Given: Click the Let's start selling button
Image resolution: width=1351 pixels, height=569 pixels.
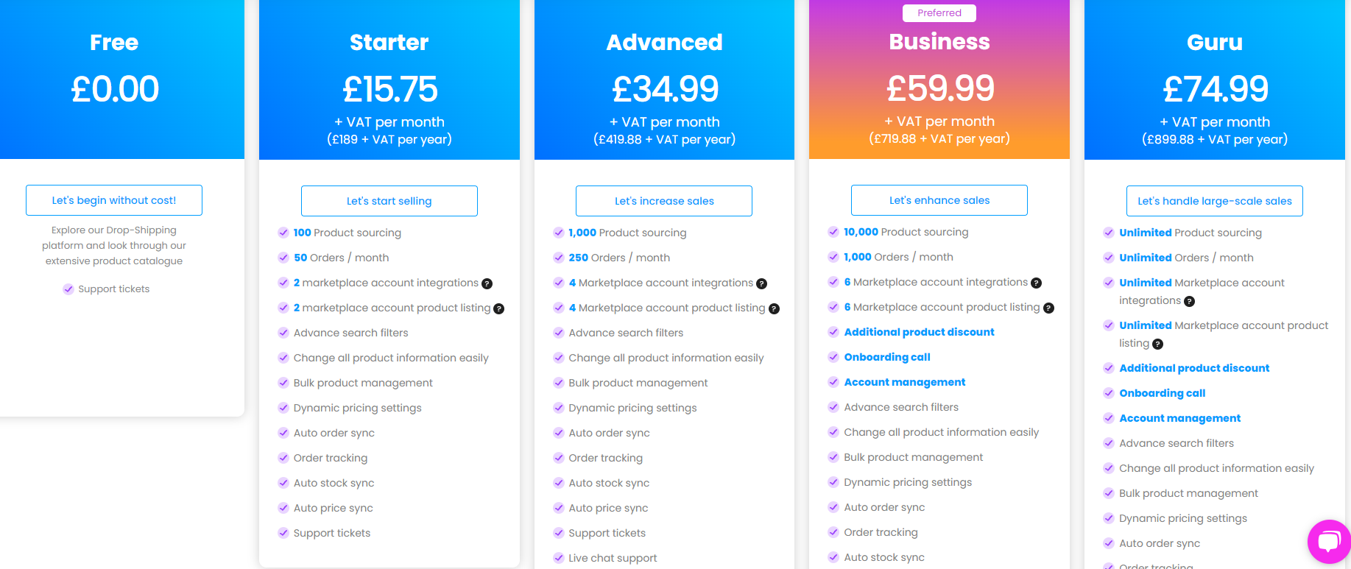Looking at the screenshot, I should (x=389, y=201).
